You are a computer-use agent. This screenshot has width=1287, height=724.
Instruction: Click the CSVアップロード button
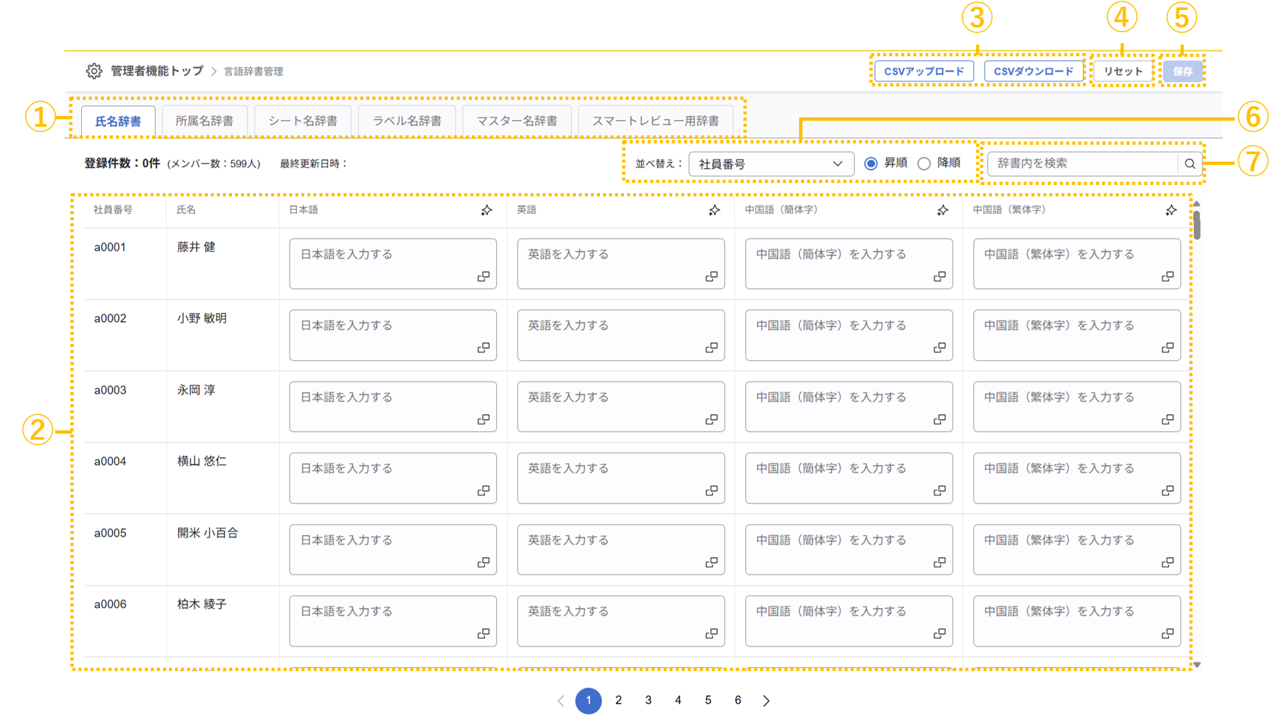pos(923,70)
